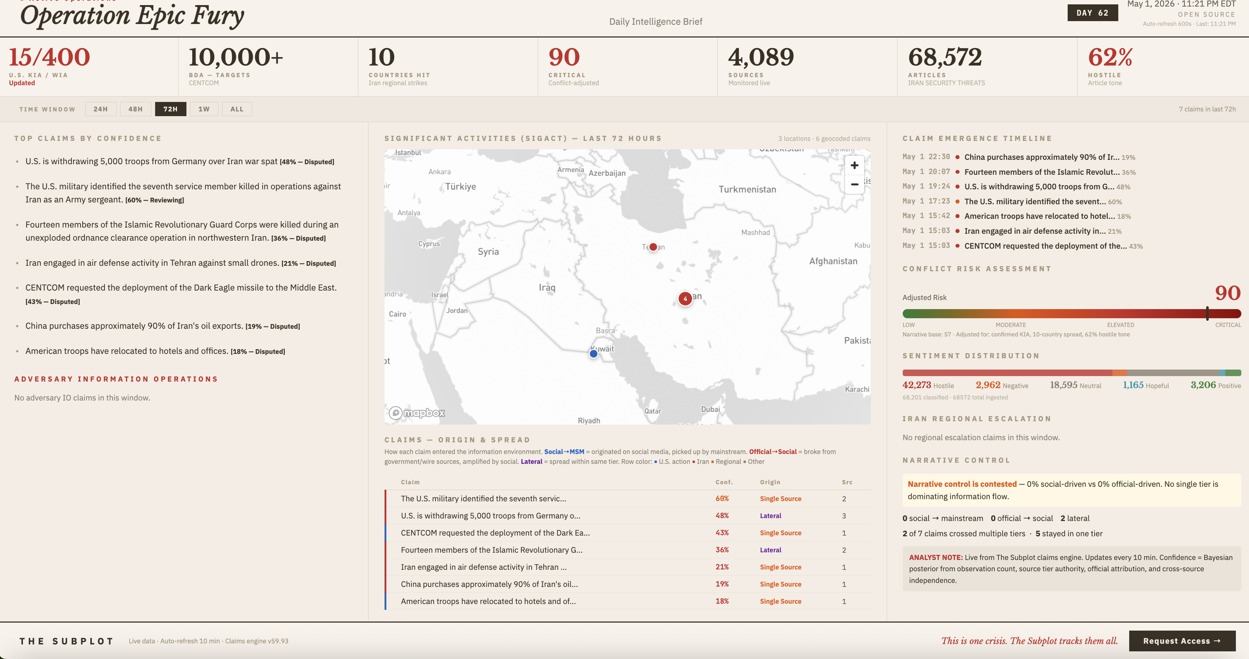This screenshot has width=1249, height=659.
Task: Click top claim about air defense activity in Tehran
Action: click(x=180, y=263)
